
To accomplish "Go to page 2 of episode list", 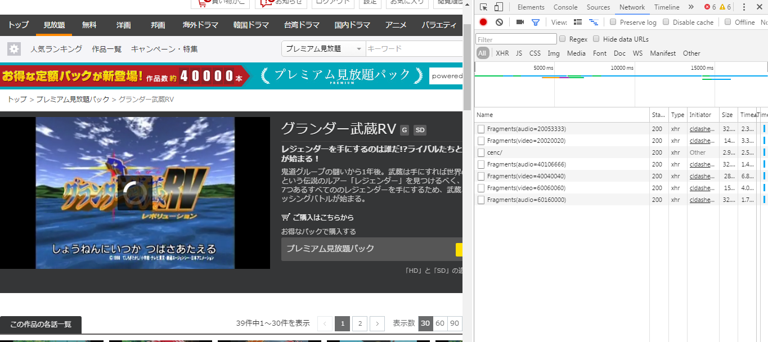I will point(360,323).
